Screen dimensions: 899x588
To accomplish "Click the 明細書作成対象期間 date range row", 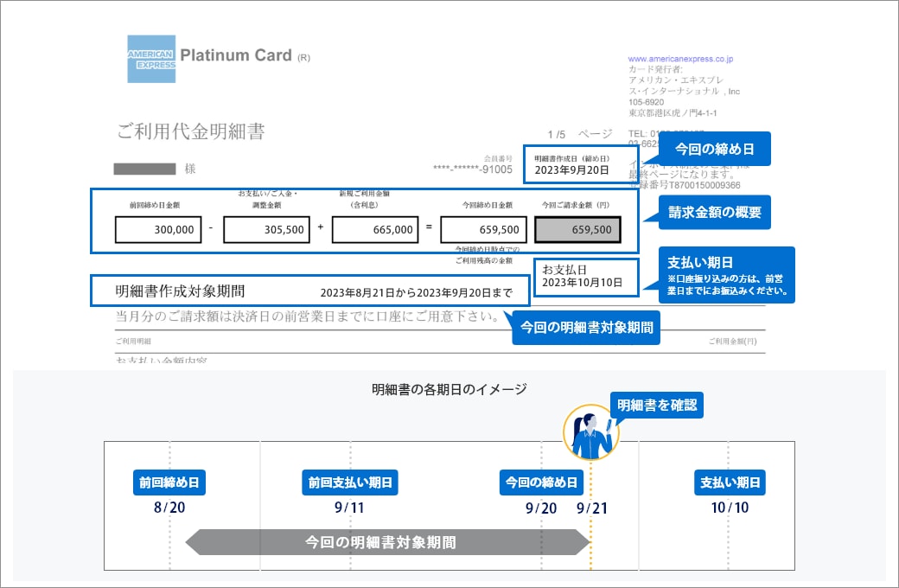I will click(308, 291).
